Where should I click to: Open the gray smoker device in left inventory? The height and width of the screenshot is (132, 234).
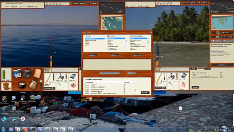[27, 73]
